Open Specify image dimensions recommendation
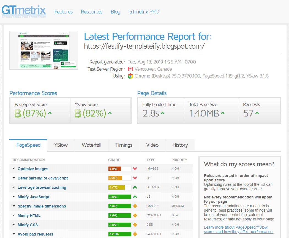The height and width of the screenshot is (238, 289). [42, 206]
